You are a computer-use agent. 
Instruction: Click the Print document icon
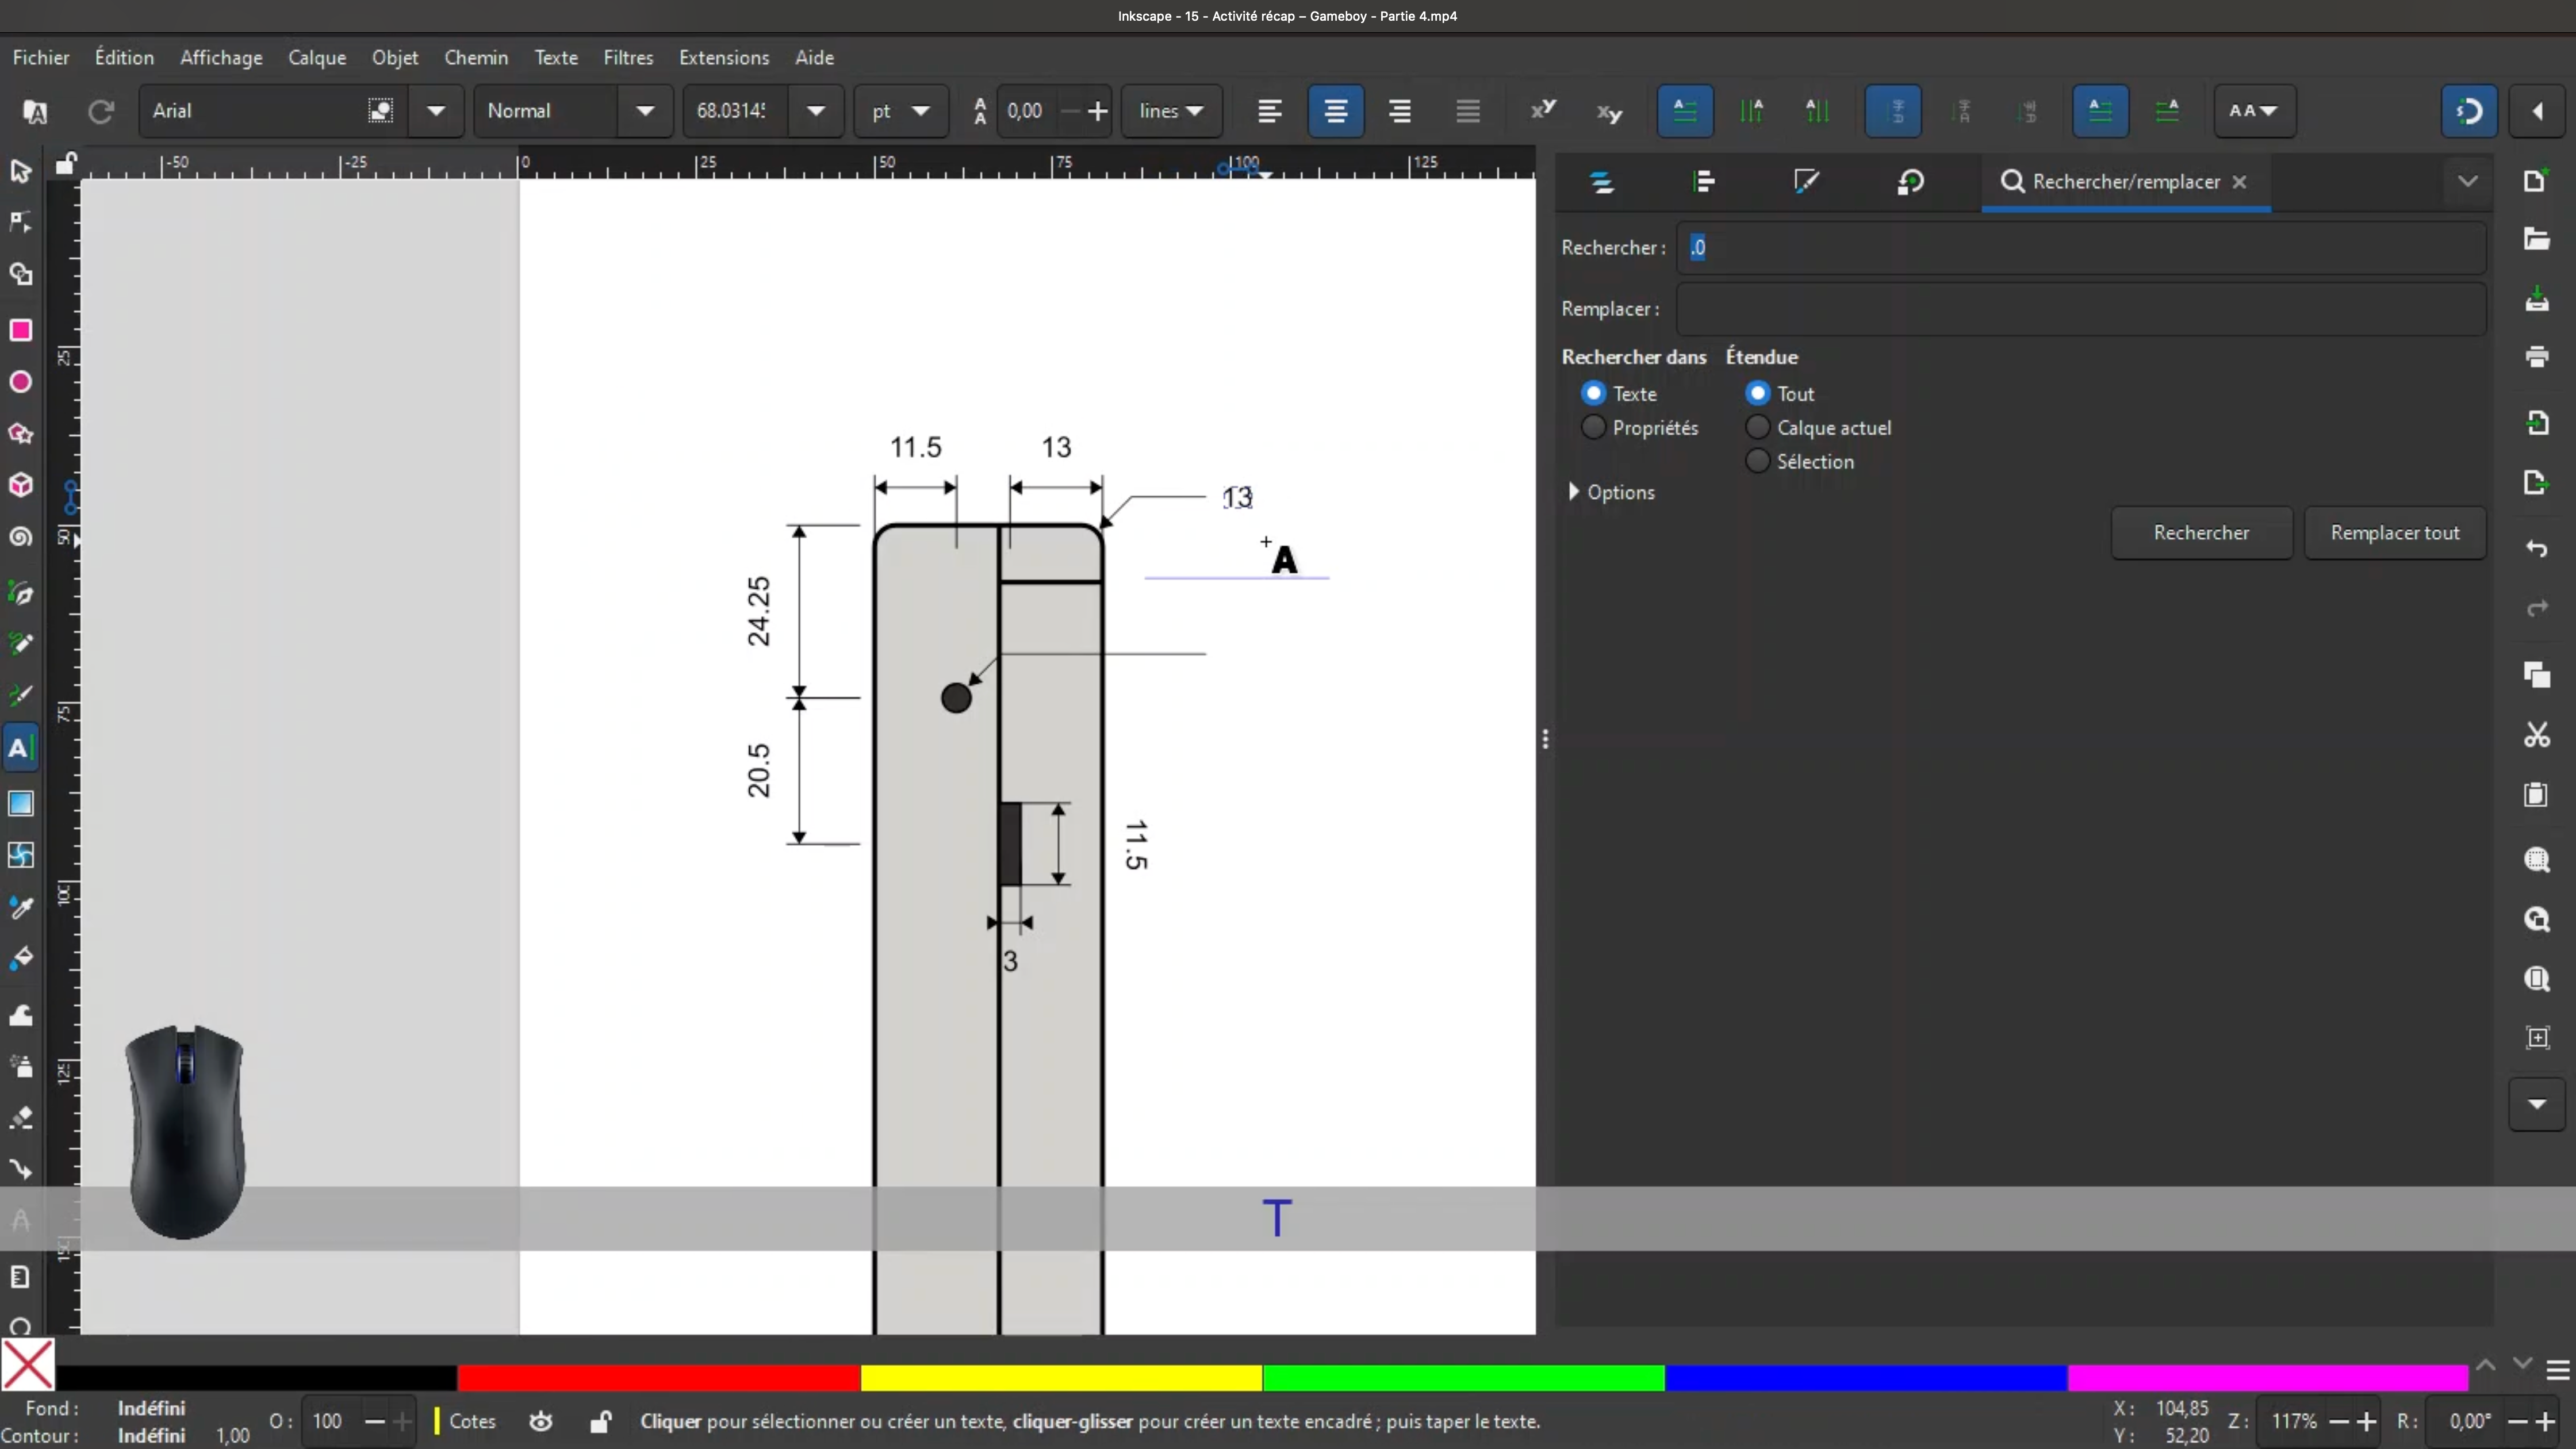(x=2536, y=357)
